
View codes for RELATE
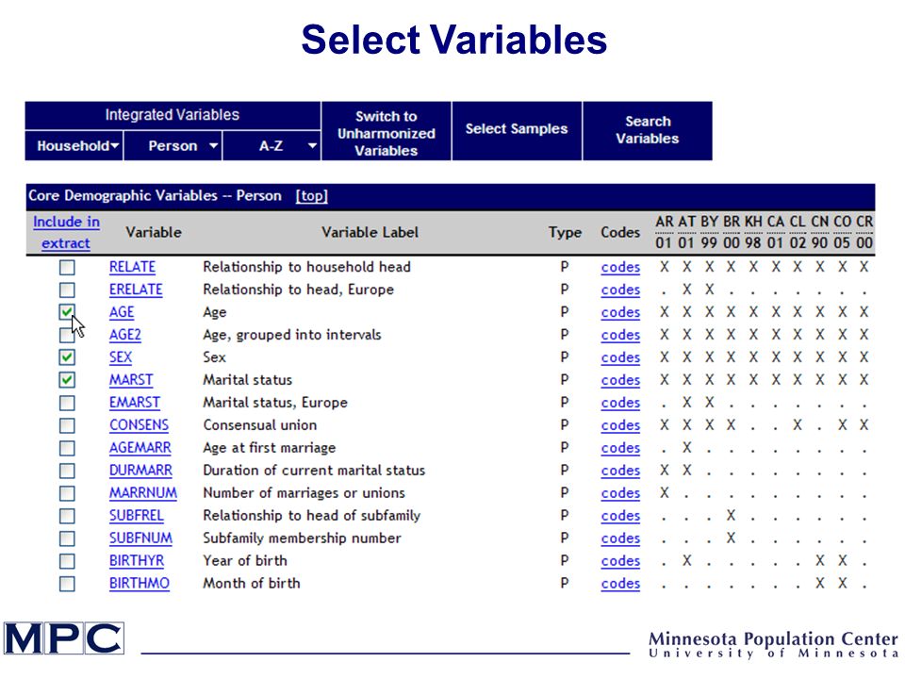(620, 267)
